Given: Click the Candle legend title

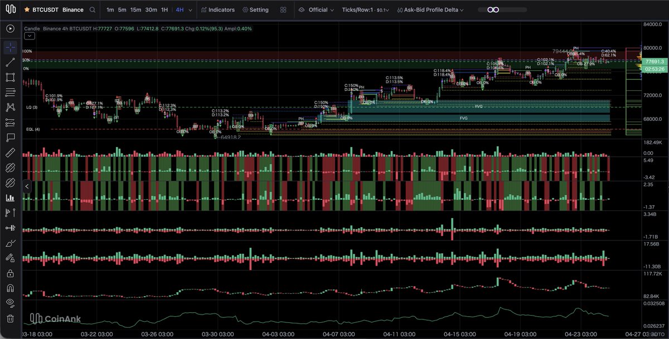Looking at the screenshot, I should coord(32,28).
